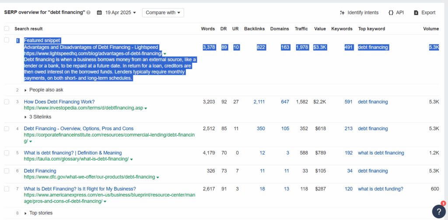The image size is (448, 220).
Task: Click the Volume column header
Action: pyautogui.click(x=431, y=29)
